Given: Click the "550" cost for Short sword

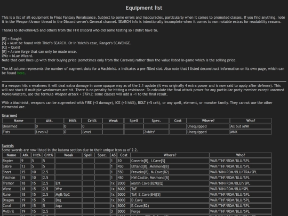Looking at the screenshot, I should click(x=124, y=172).
